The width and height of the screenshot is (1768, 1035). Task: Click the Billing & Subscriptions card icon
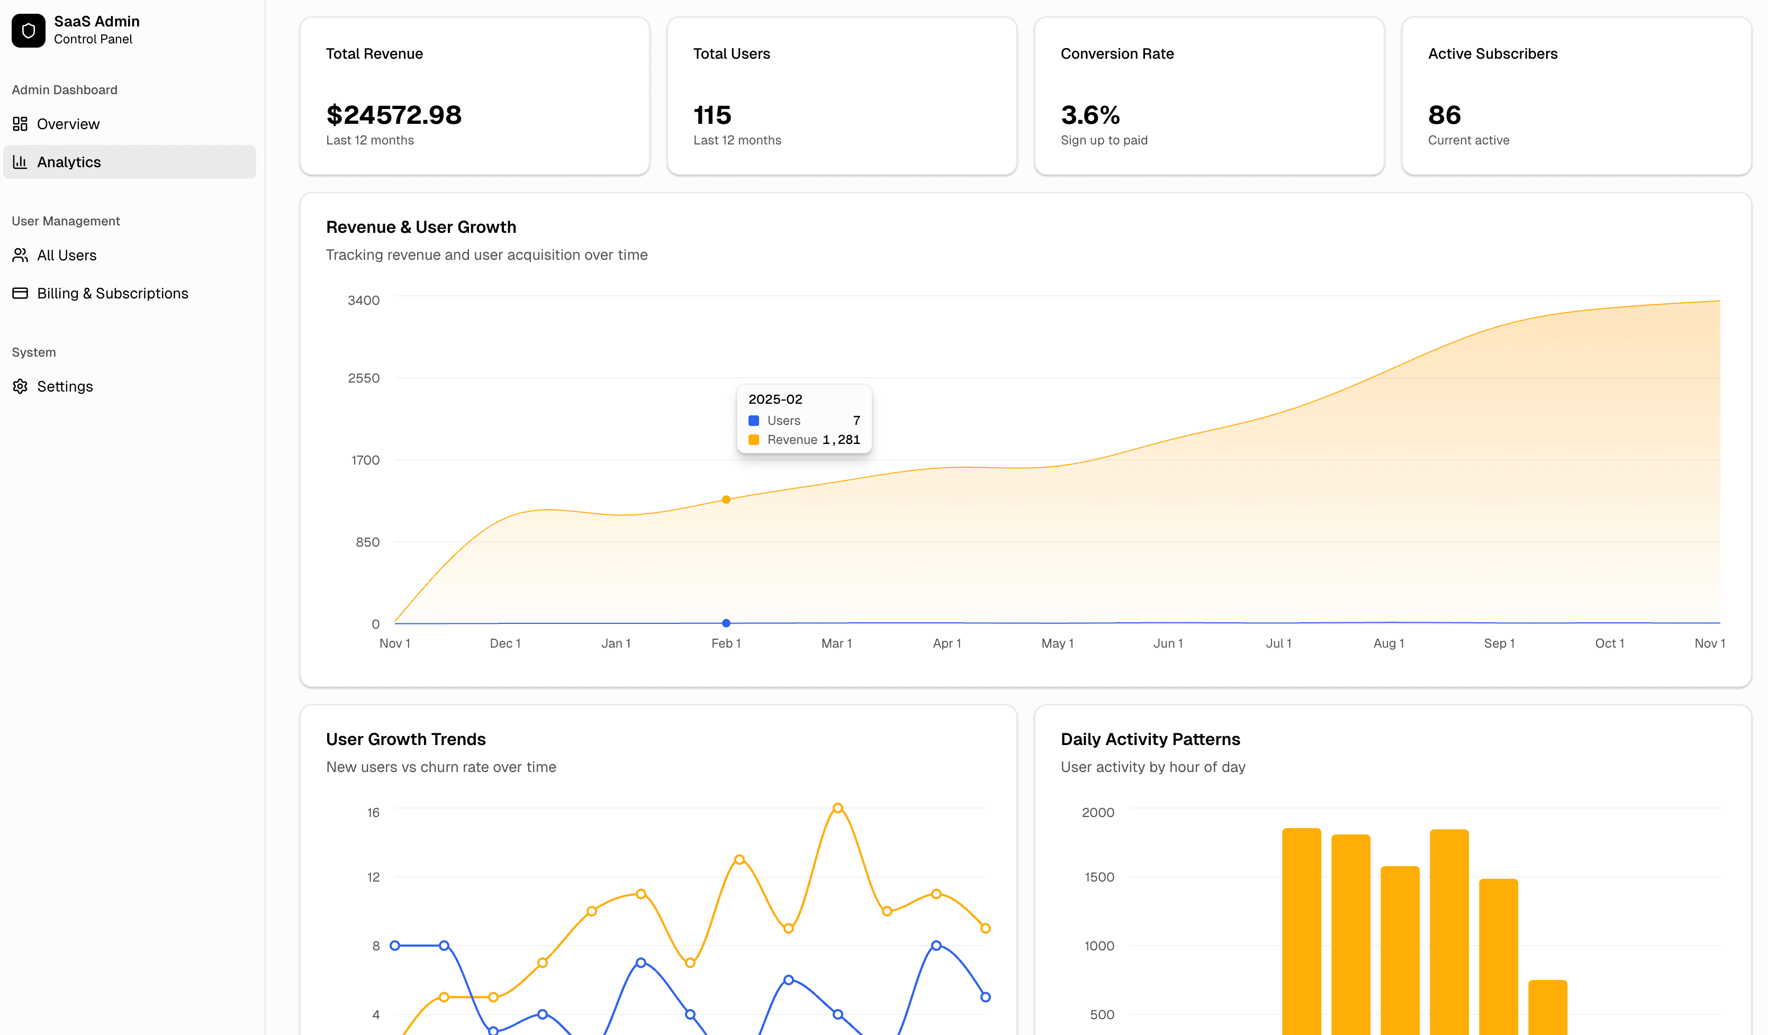[20, 293]
